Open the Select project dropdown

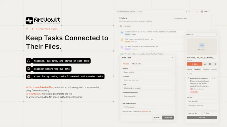click(148, 72)
